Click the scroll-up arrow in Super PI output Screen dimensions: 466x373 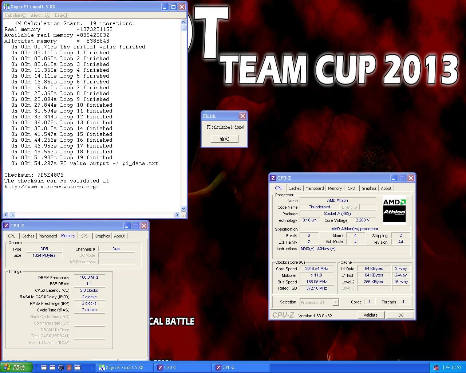(183, 22)
